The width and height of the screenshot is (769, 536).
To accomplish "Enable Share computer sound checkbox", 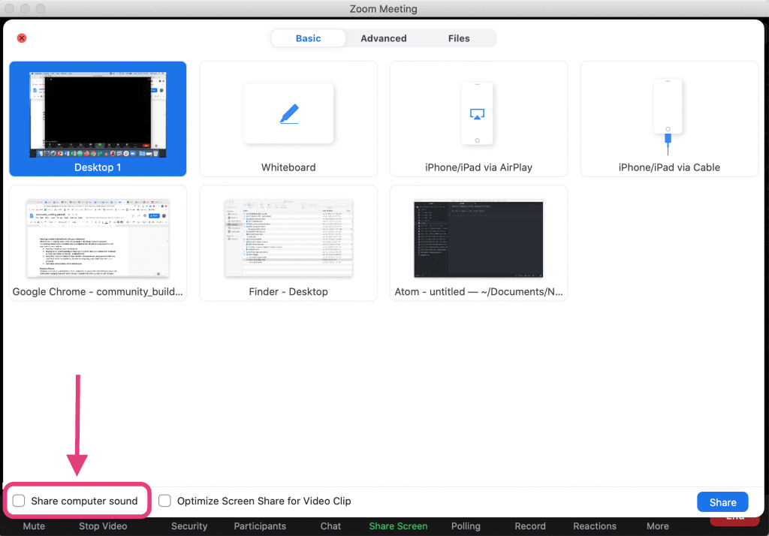I will pos(19,501).
